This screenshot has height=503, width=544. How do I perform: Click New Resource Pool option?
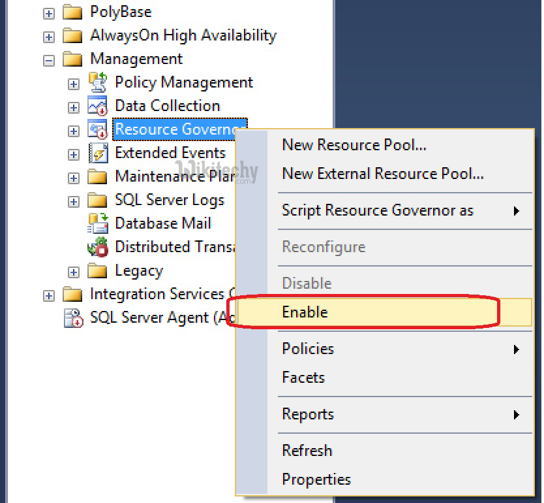tap(354, 145)
